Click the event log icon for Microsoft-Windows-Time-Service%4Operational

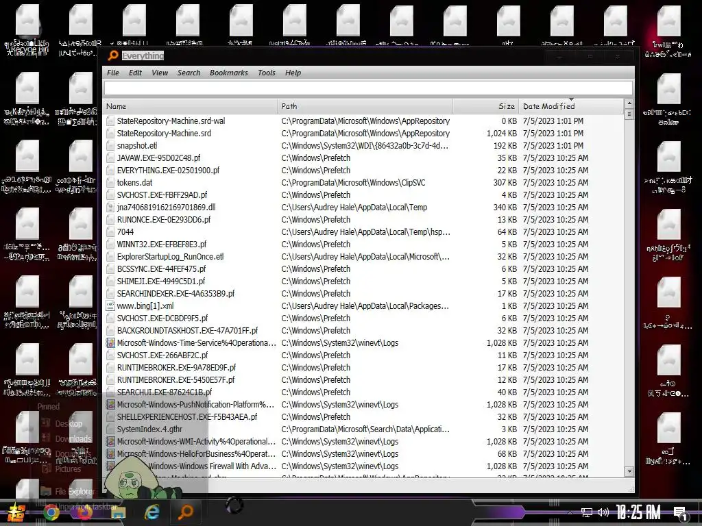pos(110,343)
